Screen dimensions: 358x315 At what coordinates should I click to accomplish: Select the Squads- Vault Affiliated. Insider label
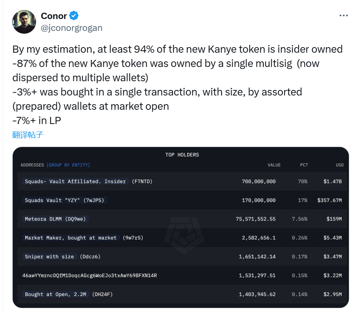(x=75, y=181)
